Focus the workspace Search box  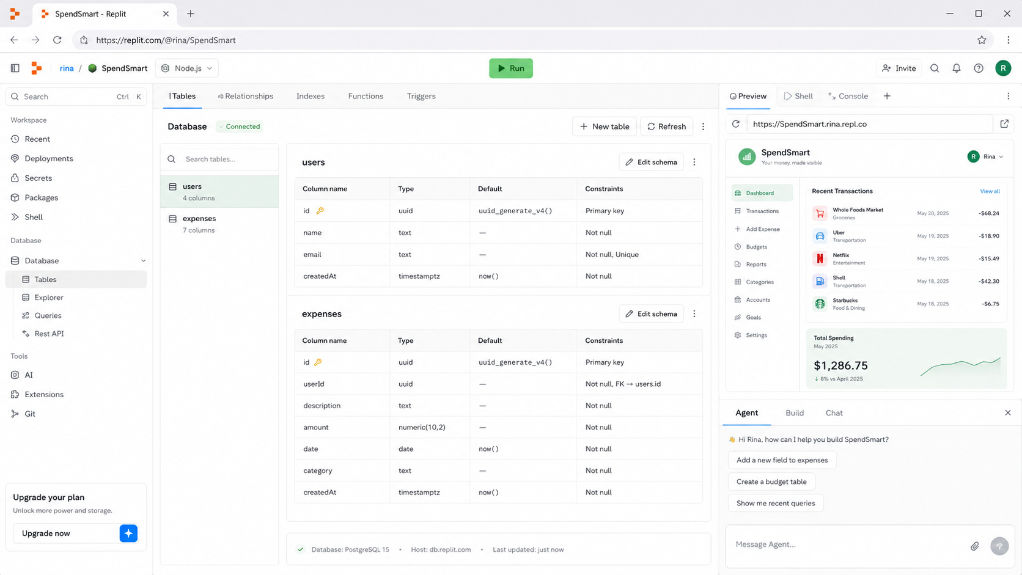tap(76, 97)
